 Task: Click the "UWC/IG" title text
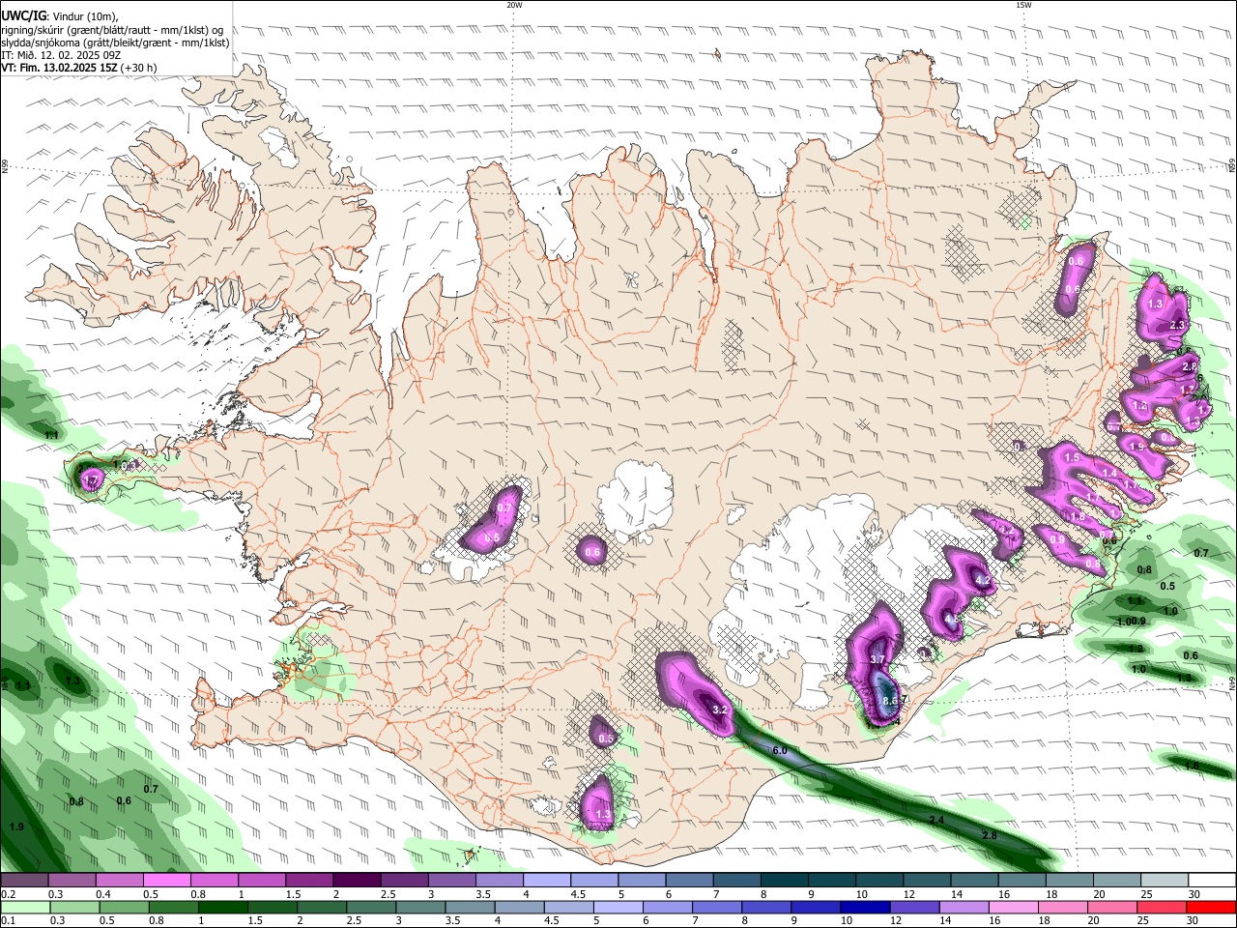23,16
